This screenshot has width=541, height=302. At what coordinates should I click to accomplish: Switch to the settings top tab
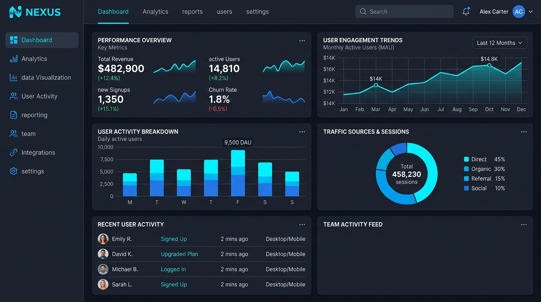pyautogui.click(x=258, y=12)
